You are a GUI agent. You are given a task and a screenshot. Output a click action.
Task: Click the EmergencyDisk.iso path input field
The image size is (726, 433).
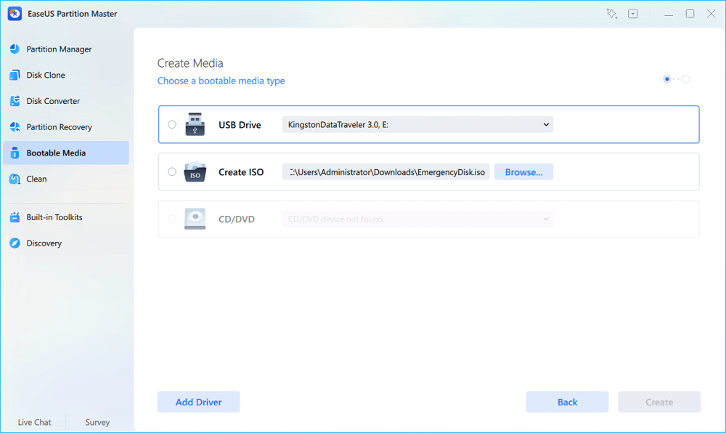(x=386, y=171)
